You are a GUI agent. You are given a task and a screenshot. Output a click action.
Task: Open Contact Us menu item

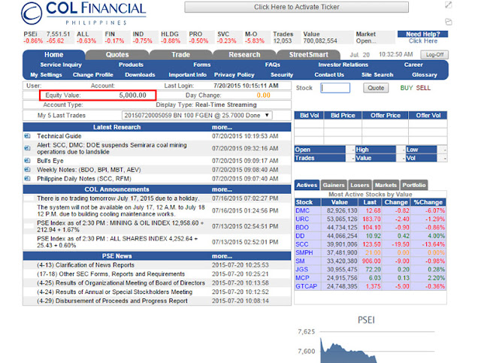[x=329, y=75]
